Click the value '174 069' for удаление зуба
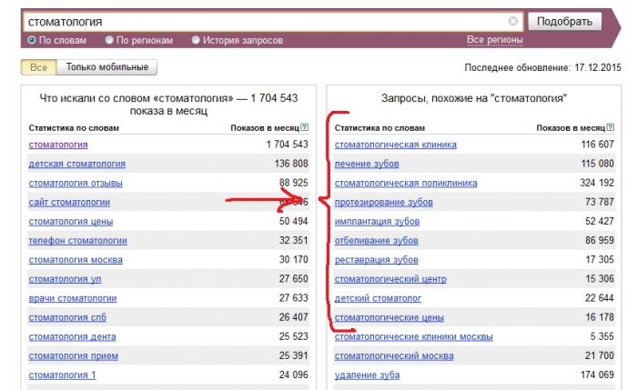The height and width of the screenshot is (390, 637). pyautogui.click(x=597, y=375)
